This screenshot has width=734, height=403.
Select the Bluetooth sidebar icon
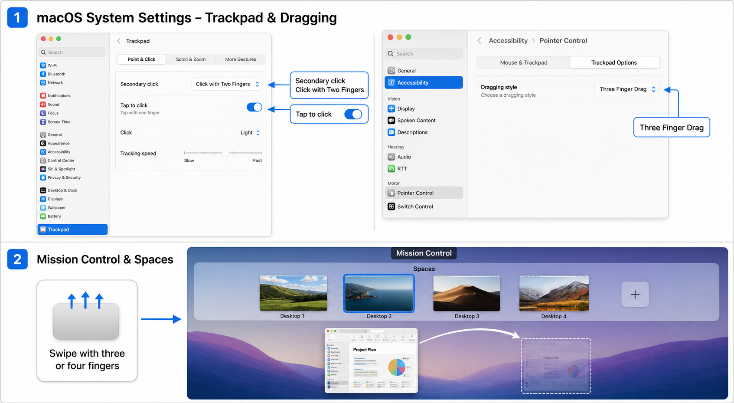click(43, 74)
